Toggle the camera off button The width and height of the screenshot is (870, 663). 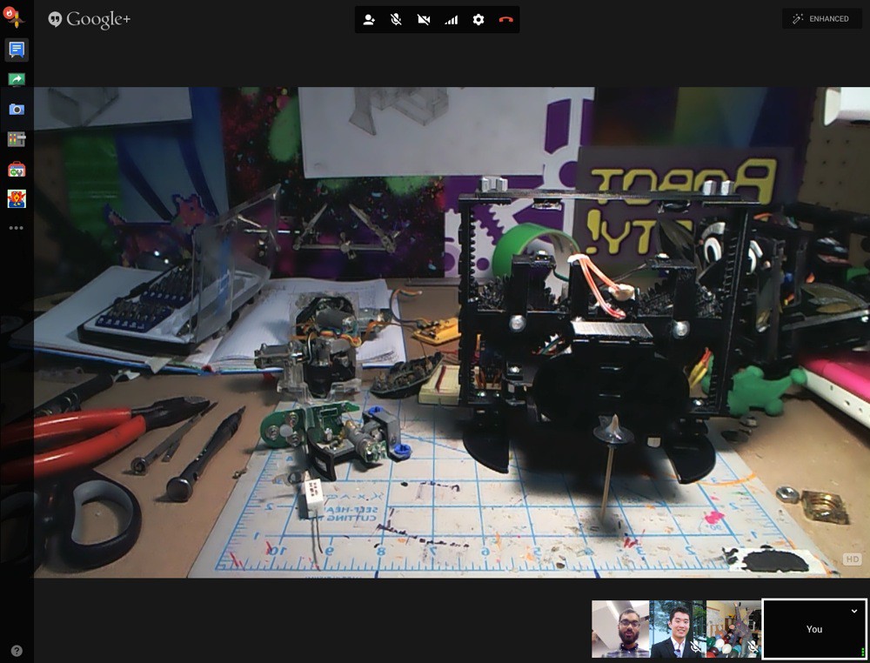tap(424, 20)
